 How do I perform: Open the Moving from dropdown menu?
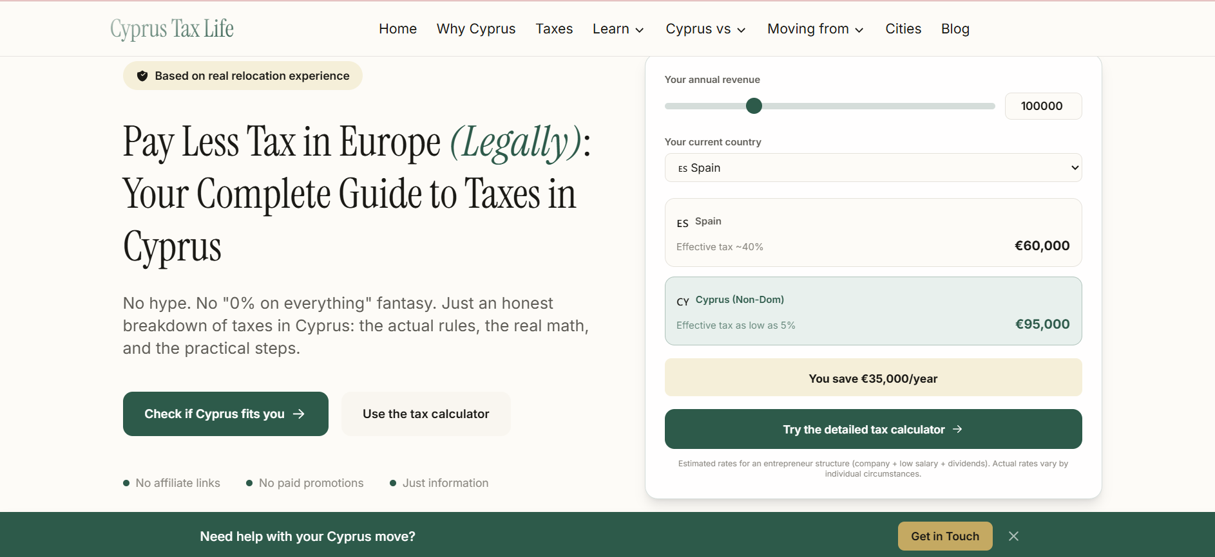click(x=815, y=29)
